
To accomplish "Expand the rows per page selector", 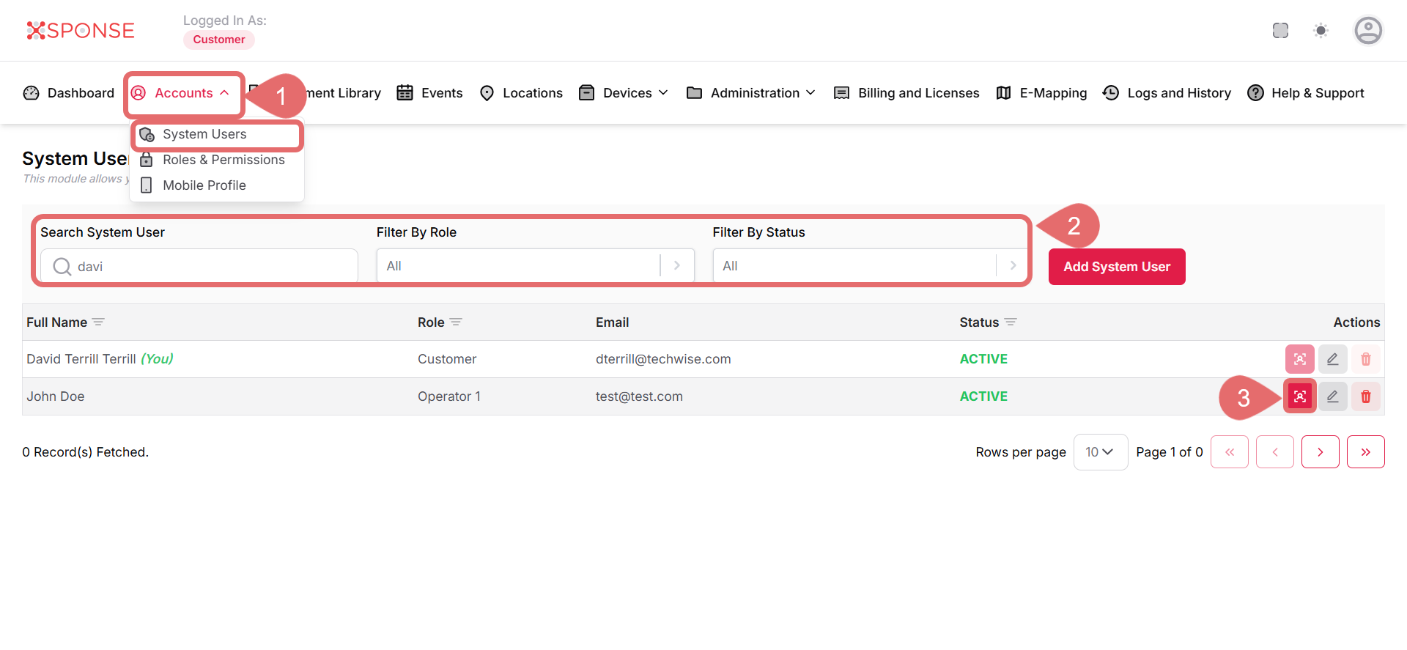I will (x=1100, y=452).
